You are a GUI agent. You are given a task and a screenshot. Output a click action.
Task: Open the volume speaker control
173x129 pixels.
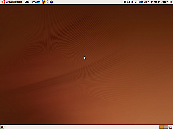pyautogui.click(x=129, y=2)
